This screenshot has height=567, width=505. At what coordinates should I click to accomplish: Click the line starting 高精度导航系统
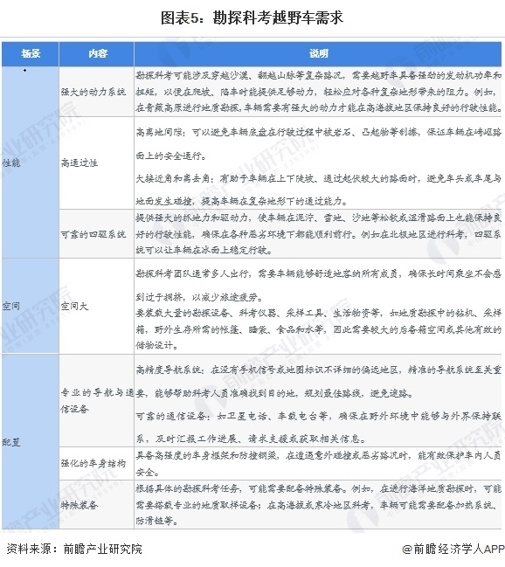[x=318, y=381]
